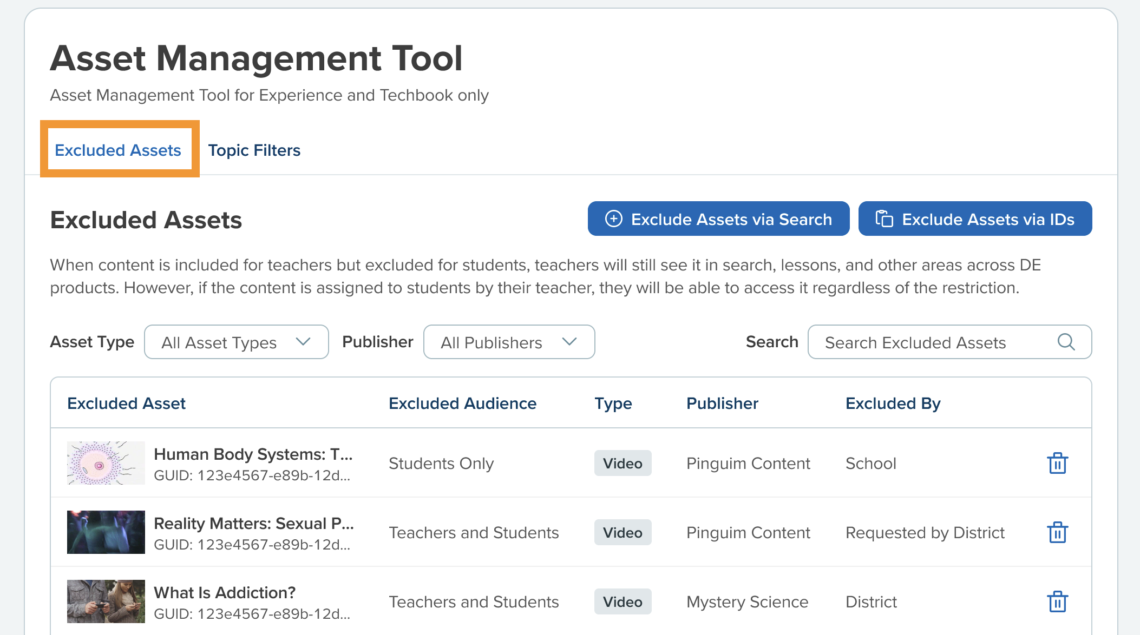The width and height of the screenshot is (1140, 635).
Task: Remove What Is Addiction? via trash icon
Action: (1057, 601)
